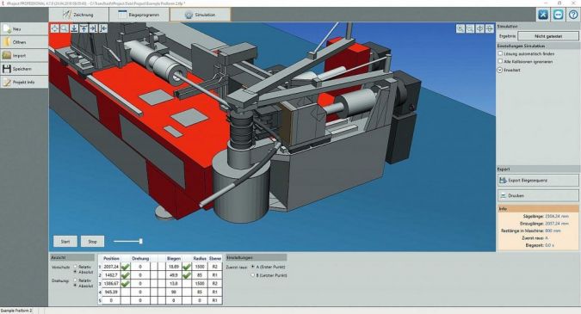581x314 pixels.
Task: Click the zoom out icon at the viewport top right
Action: pyautogui.click(x=470, y=28)
